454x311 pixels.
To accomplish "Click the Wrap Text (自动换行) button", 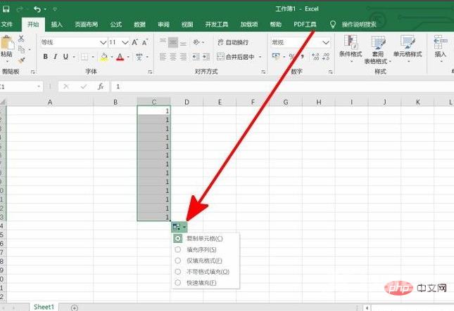I will click(x=237, y=42).
